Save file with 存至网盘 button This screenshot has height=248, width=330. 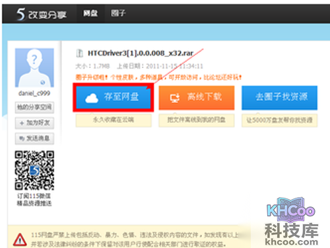(114, 97)
